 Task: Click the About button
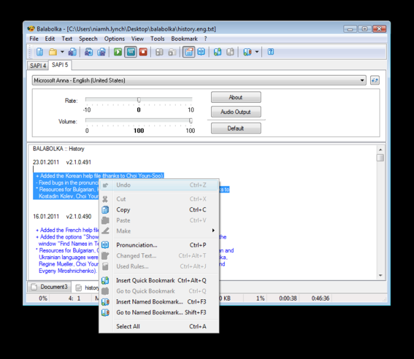(x=236, y=97)
